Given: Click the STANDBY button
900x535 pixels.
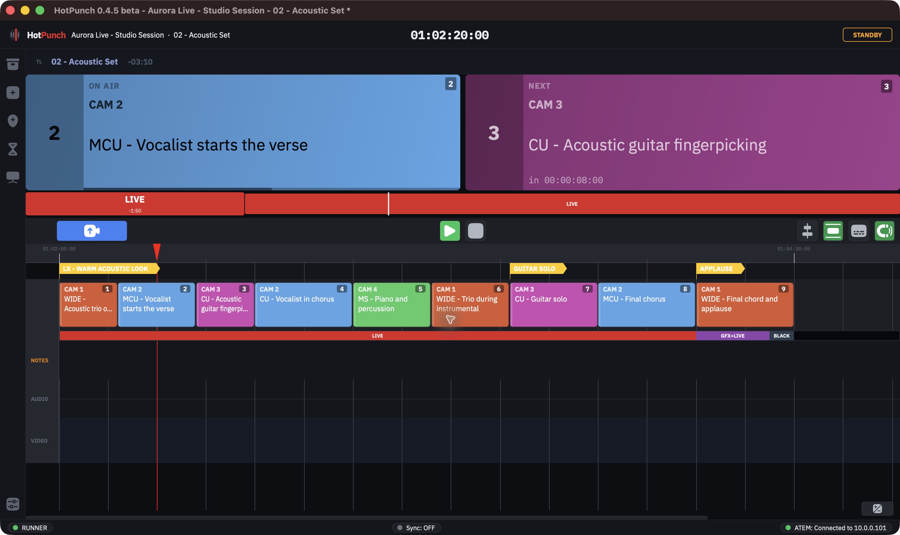Looking at the screenshot, I should coord(867,35).
